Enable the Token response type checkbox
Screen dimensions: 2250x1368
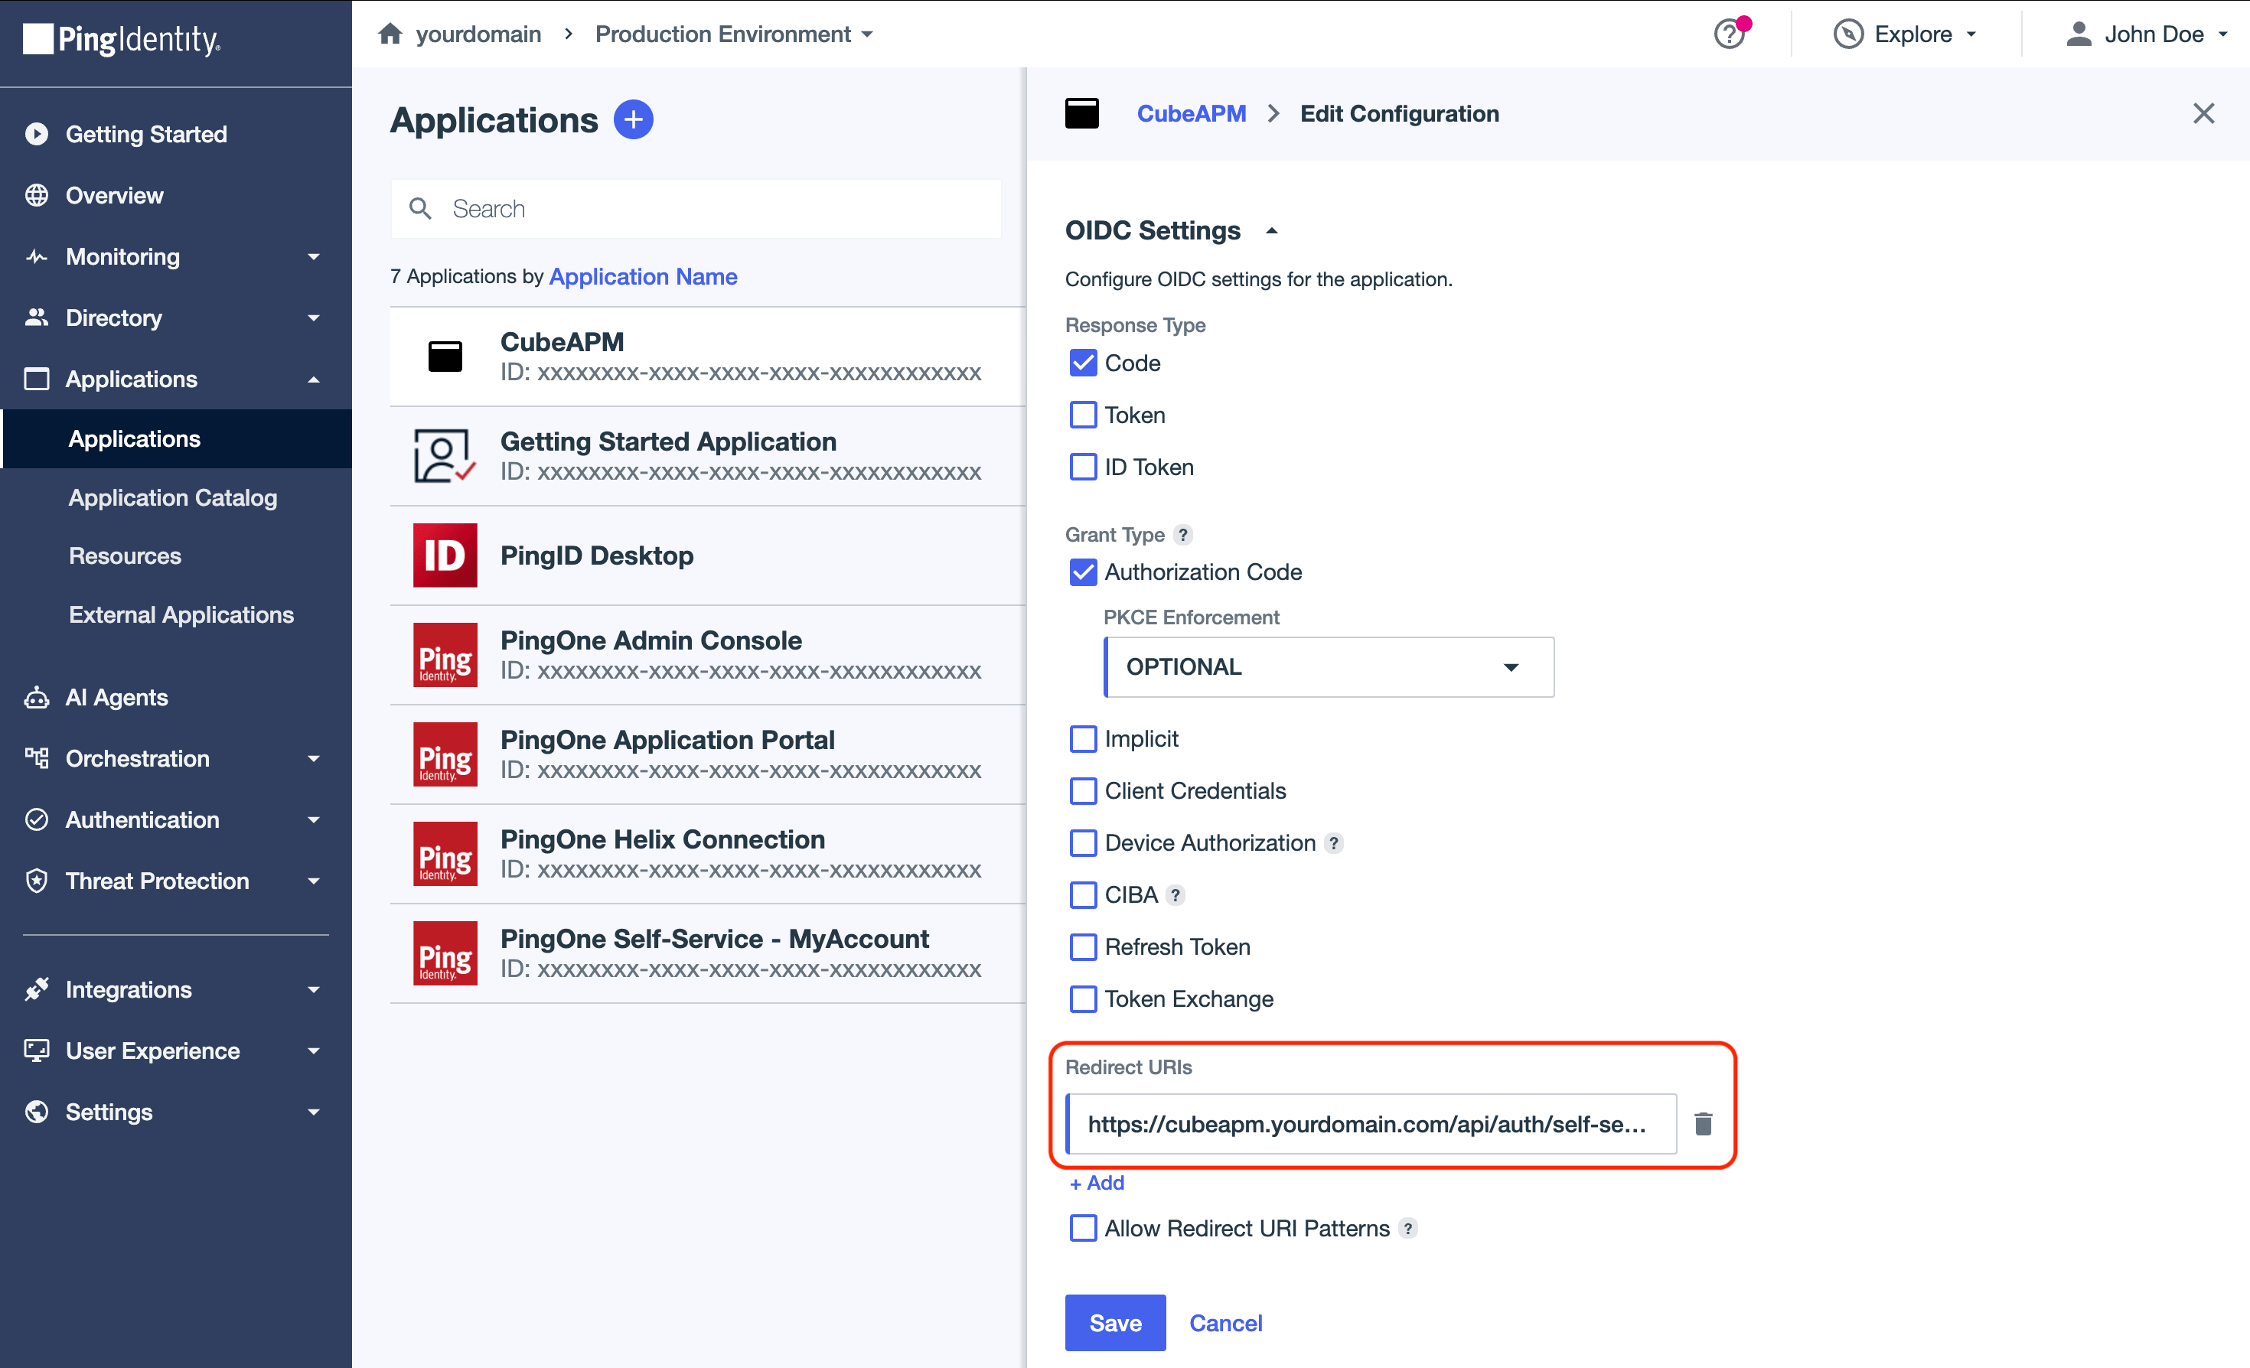coord(1083,415)
